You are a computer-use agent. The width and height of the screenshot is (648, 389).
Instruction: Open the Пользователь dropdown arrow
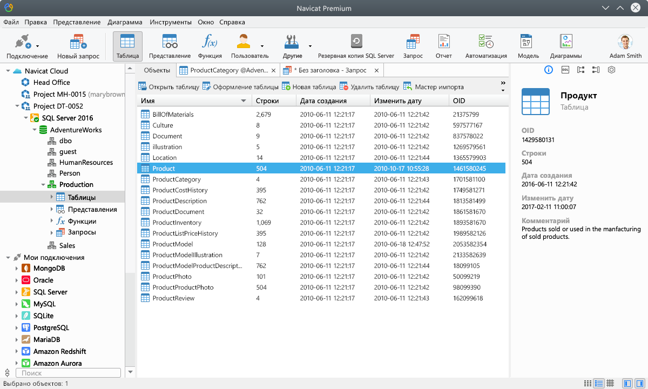[x=262, y=46]
